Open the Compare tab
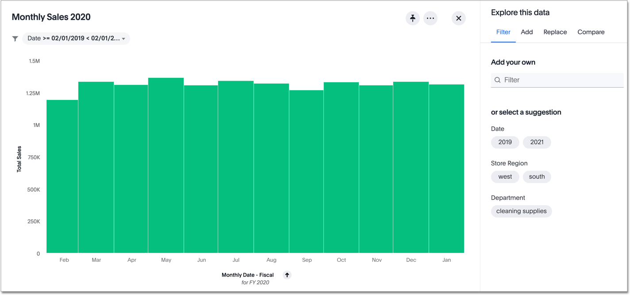 (x=591, y=32)
